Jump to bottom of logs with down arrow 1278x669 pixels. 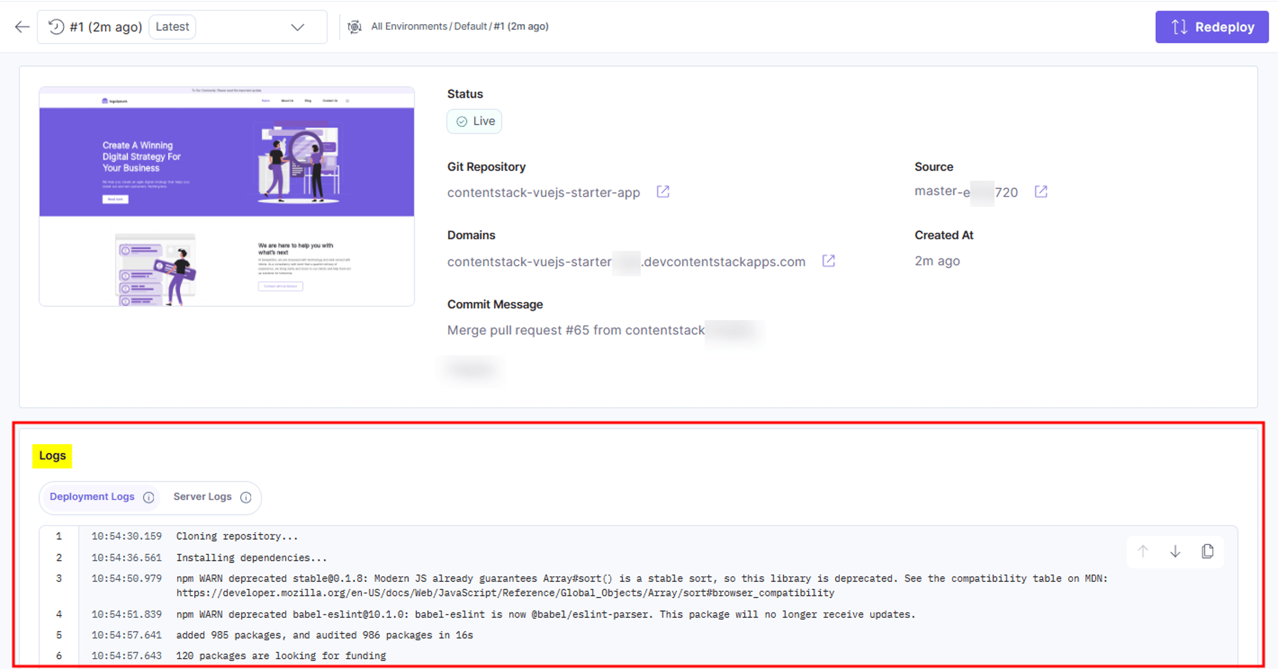tap(1175, 551)
